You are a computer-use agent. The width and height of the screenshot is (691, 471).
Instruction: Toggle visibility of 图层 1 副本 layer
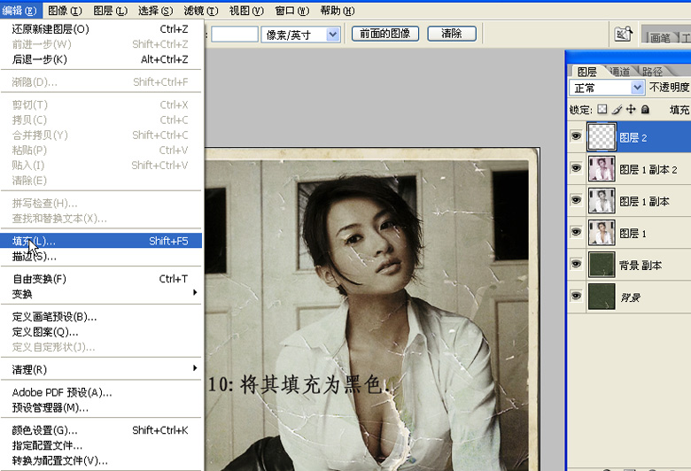[576, 200]
